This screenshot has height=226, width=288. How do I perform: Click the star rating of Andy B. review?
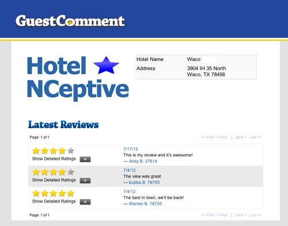pyautogui.click(x=53, y=151)
